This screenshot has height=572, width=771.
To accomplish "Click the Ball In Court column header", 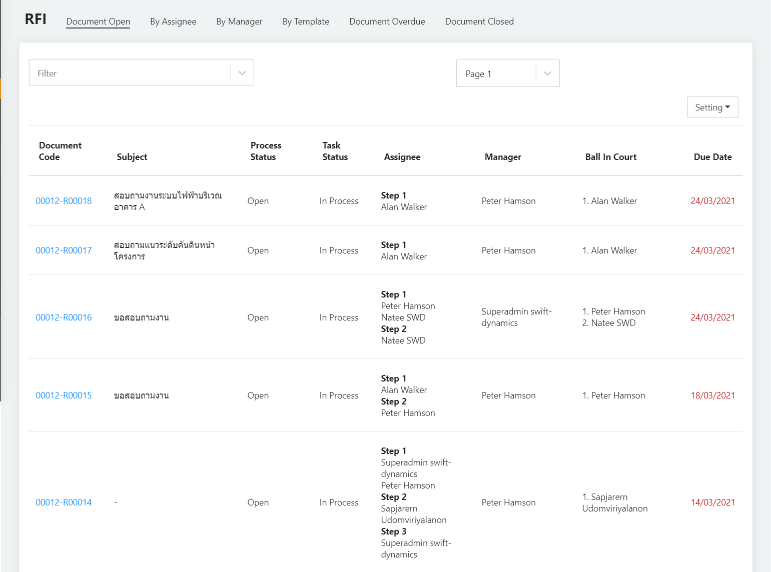I will pyautogui.click(x=610, y=157).
